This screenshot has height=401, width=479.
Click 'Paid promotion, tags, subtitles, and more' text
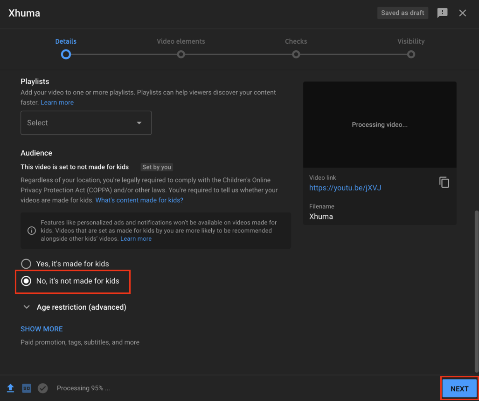80,342
